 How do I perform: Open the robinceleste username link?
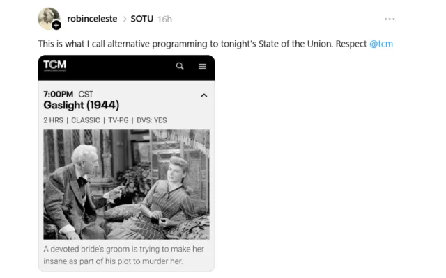(93, 19)
